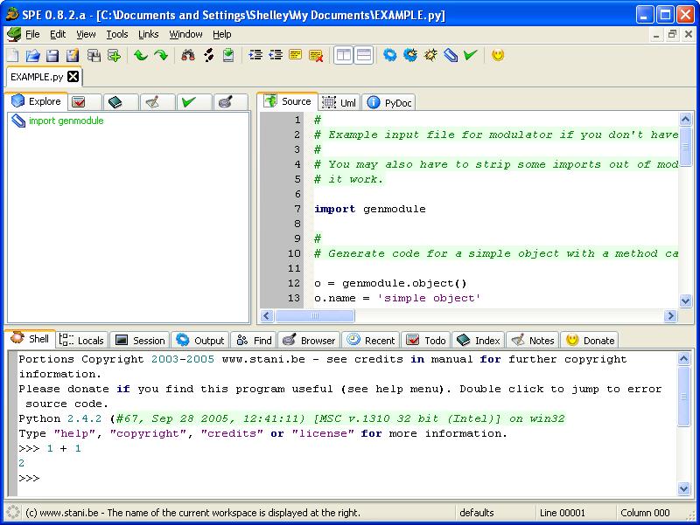Select the Index bottom tab
700x525 pixels.
coord(479,341)
